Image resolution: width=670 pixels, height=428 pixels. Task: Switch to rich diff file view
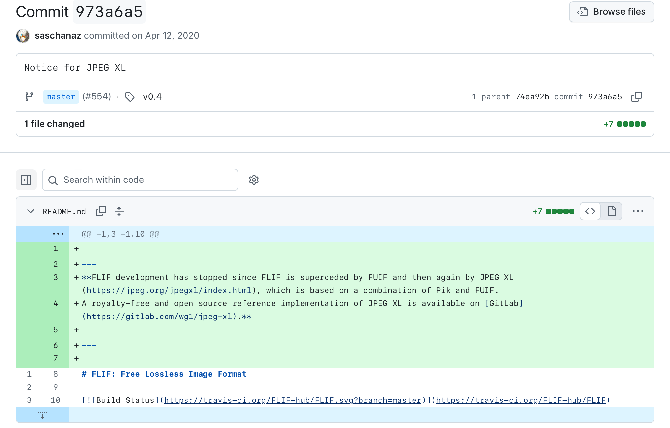coord(612,211)
